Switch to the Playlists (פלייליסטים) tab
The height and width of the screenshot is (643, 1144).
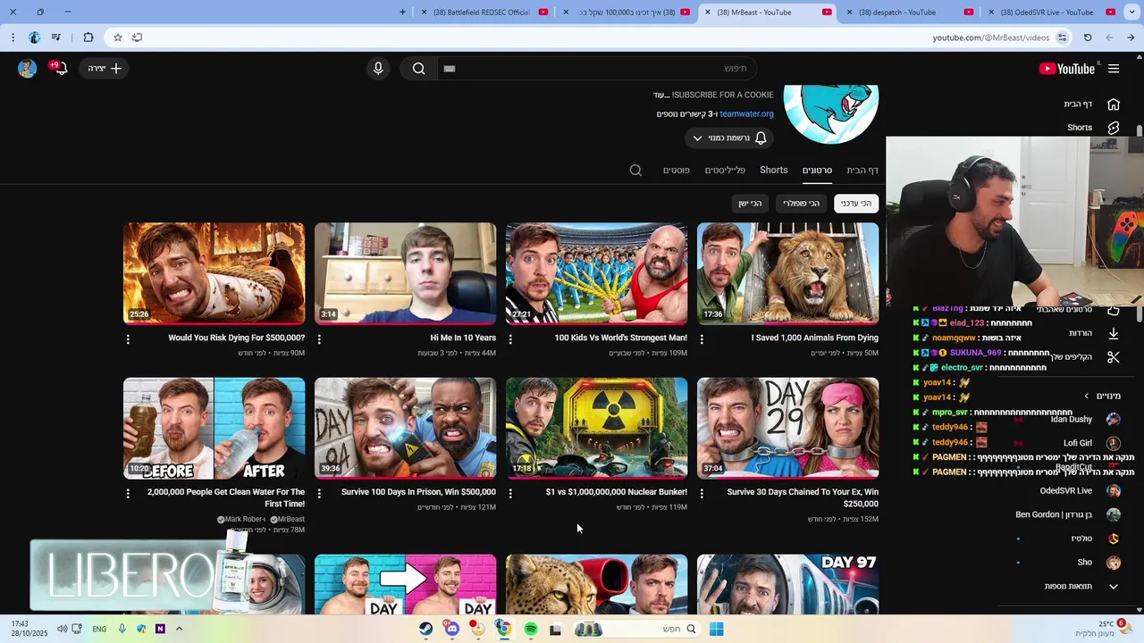tap(725, 170)
